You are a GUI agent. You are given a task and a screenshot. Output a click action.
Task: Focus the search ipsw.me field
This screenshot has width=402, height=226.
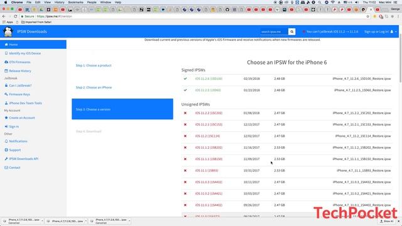[274, 31]
